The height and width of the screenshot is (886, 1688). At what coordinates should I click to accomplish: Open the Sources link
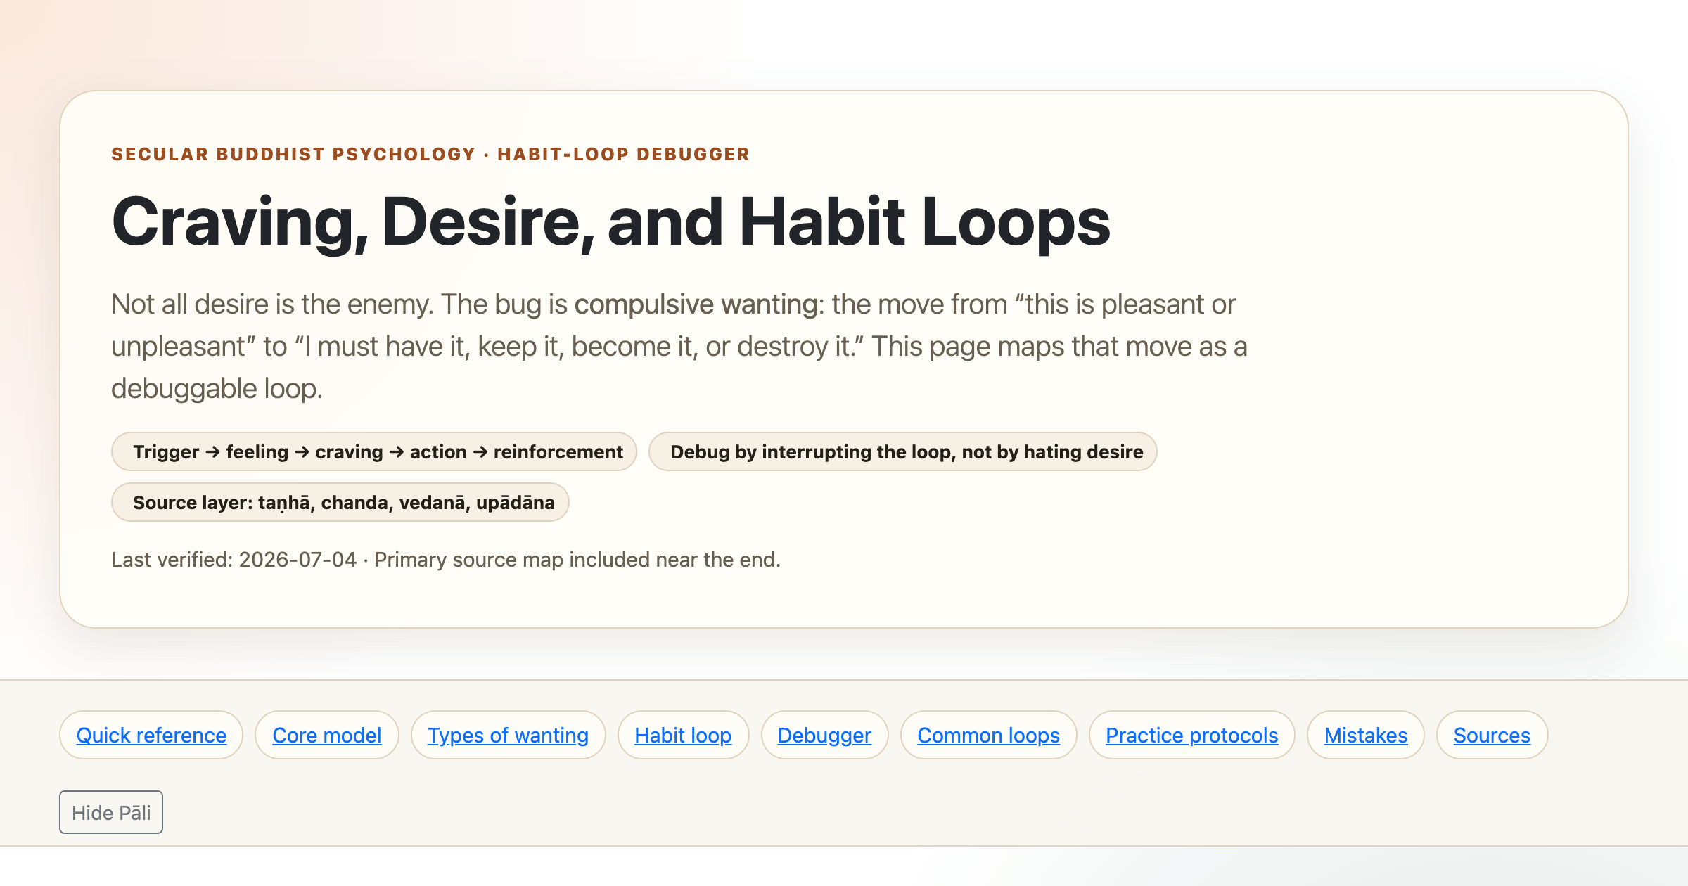[1492, 735]
